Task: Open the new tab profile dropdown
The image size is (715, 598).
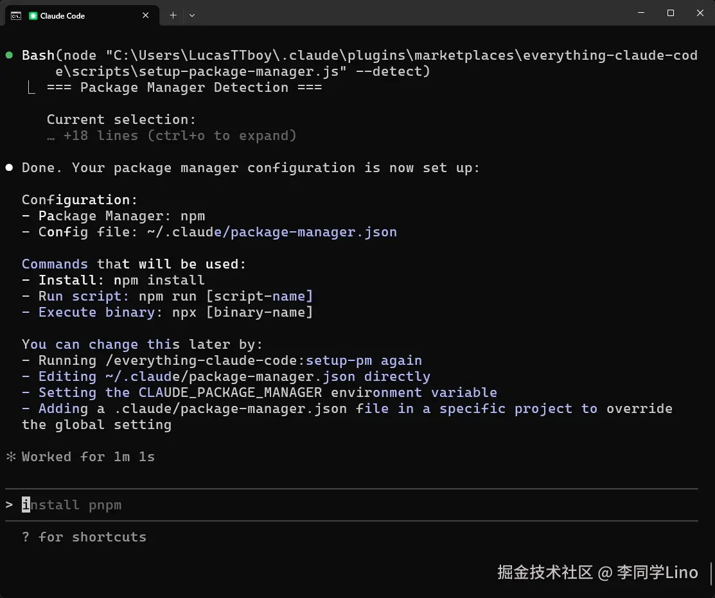Action: [192, 15]
